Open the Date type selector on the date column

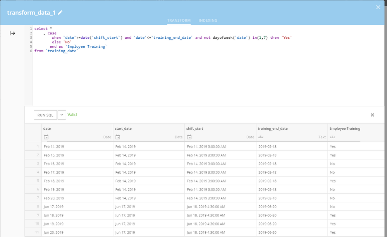(107, 137)
